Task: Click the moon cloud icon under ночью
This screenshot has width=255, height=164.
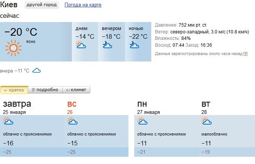Action: [x=134, y=45]
